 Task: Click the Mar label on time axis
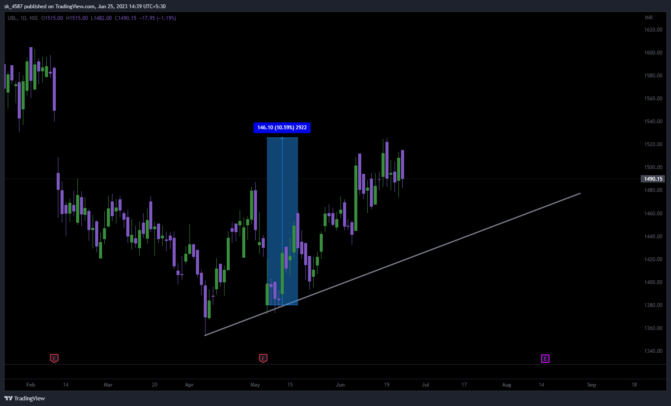coord(108,385)
